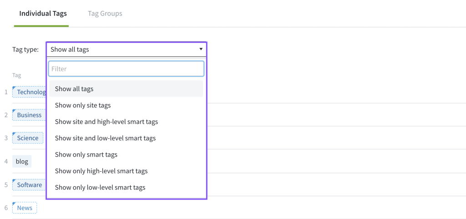Viewport: 466px width, 219px height.
Task: Select the Science tag
Action: [x=28, y=138]
